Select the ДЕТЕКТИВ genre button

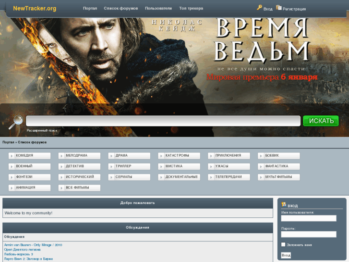(80, 166)
